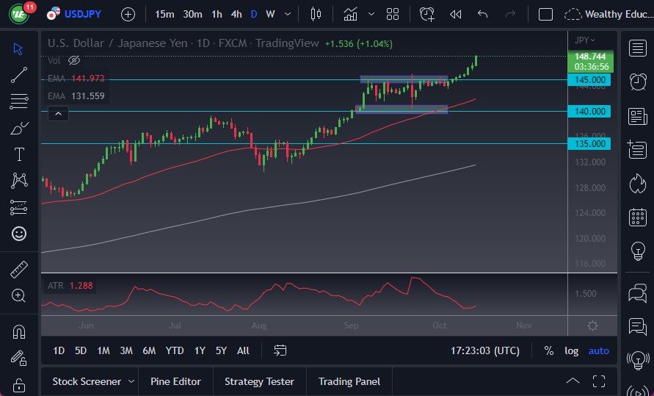Open the JPY currency dropdown
Viewport: 654px width, 396px height.
[x=585, y=40]
